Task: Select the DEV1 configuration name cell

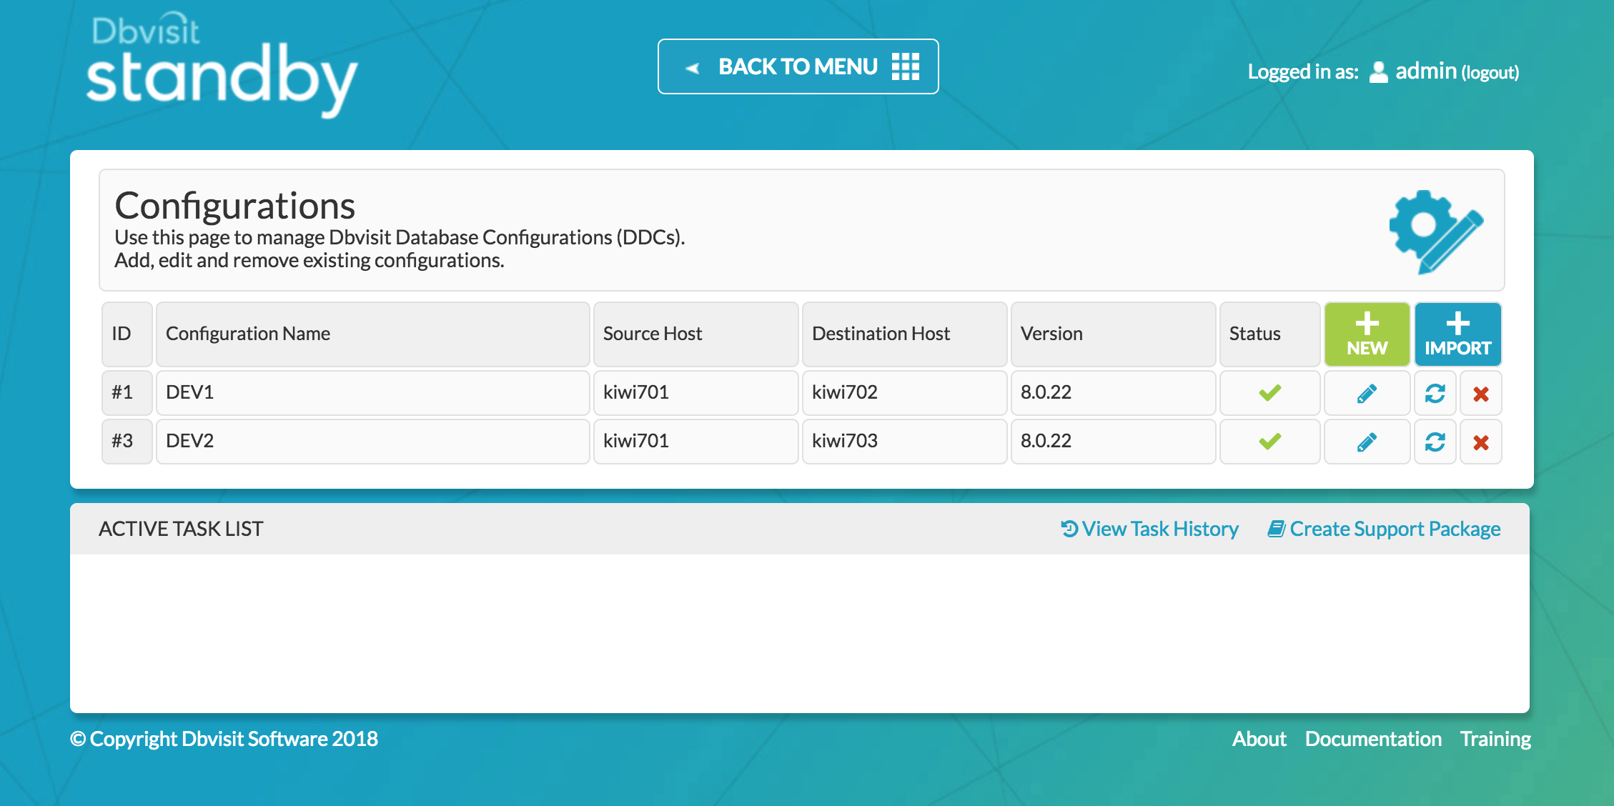Action: tap(373, 392)
